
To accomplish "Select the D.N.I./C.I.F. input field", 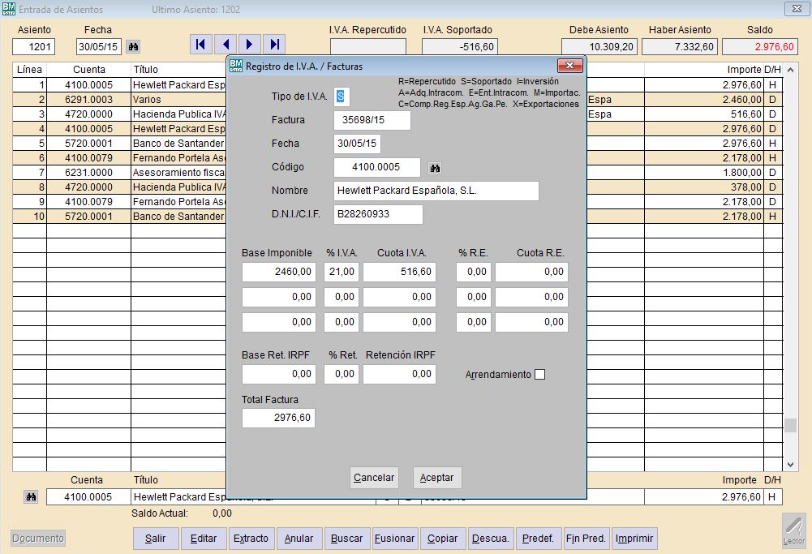I will point(378,215).
